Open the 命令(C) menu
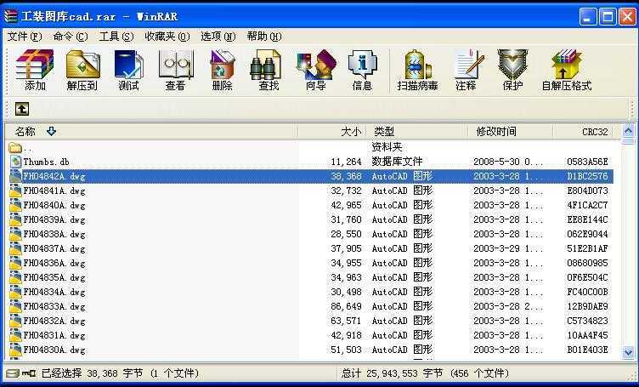The width and height of the screenshot is (639, 387). coord(70,37)
